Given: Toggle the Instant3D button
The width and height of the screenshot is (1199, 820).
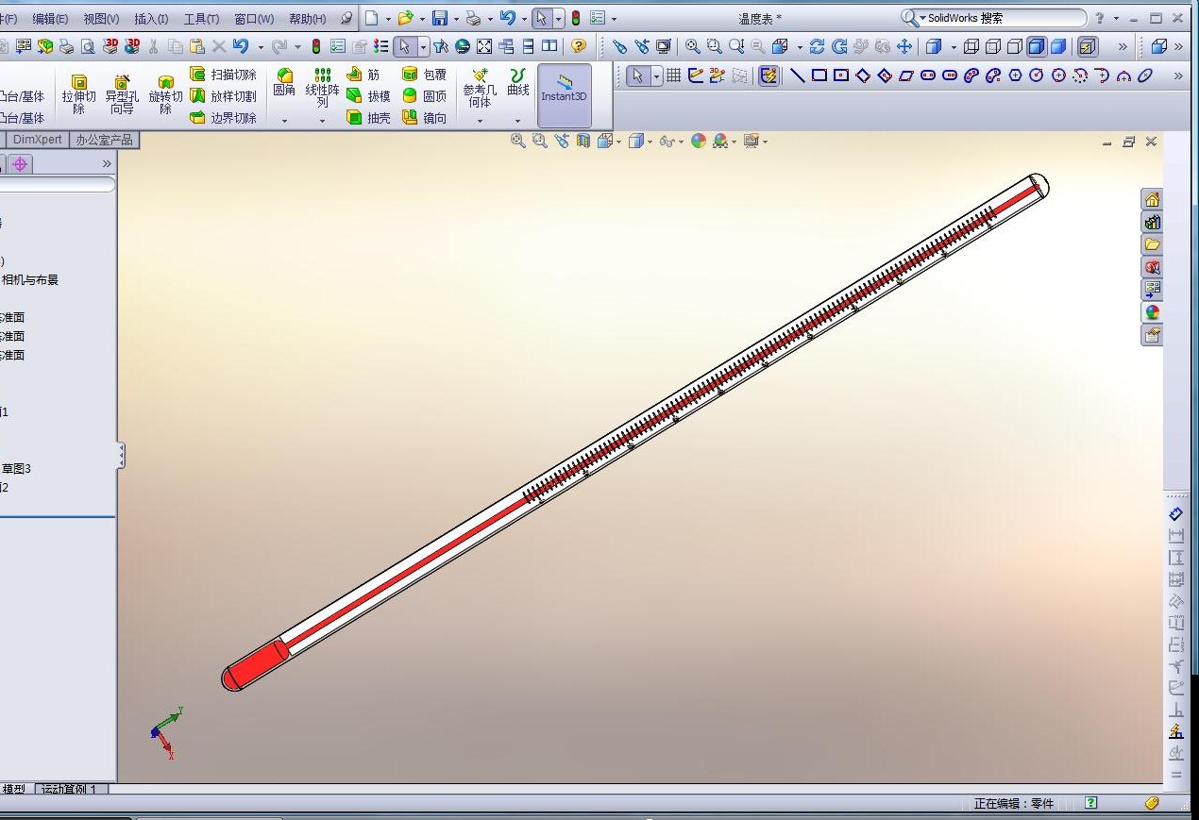Looking at the screenshot, I should (565, 96).
